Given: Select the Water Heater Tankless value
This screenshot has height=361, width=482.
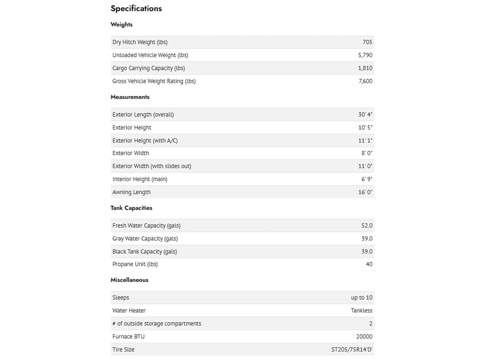Looking at the screenshot, I should pos(362,310).
